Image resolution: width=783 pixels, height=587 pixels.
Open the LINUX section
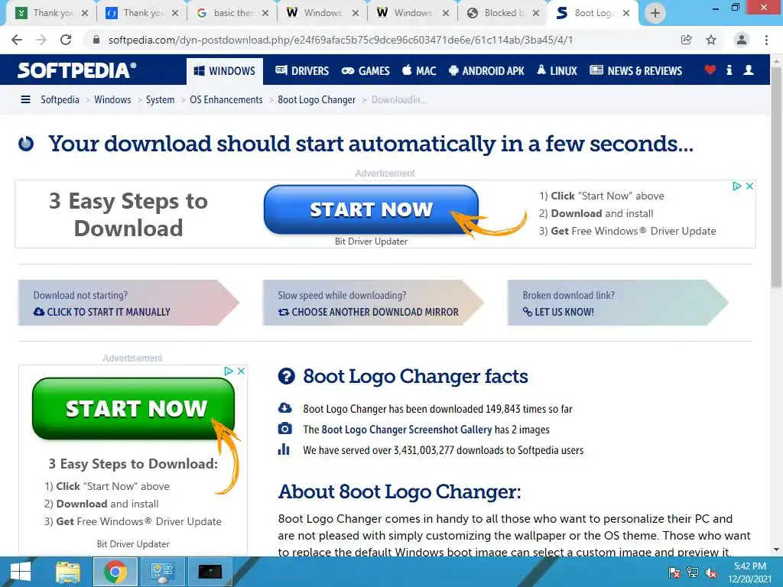557,71
